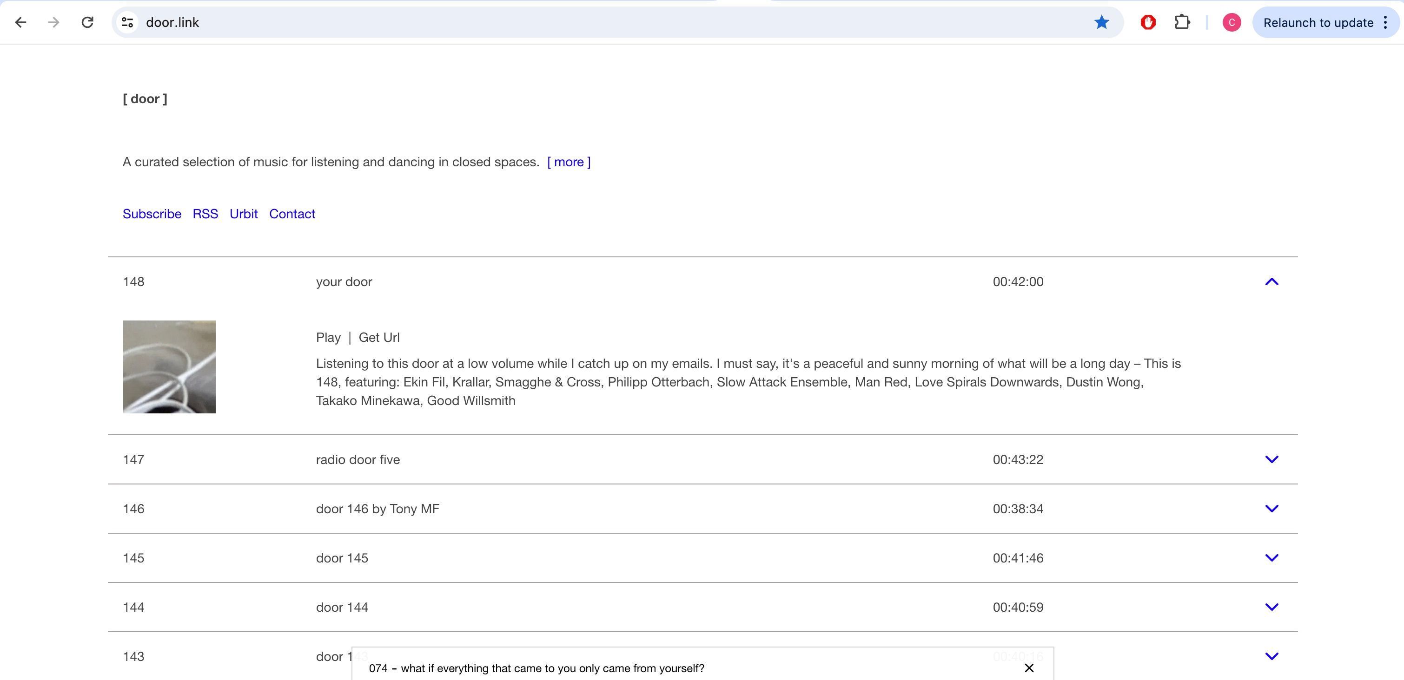
Task: Click the "radio door five" title
Action: [x=358, y=459]
